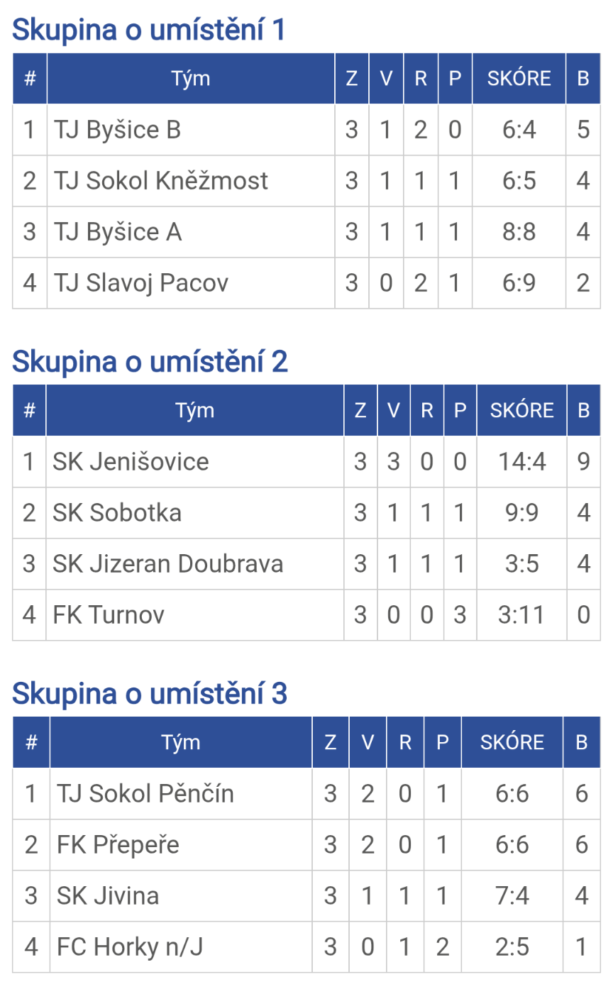Click the FK Přepeře team name
The height and width of the screenshot is (999, 613).
pyautogui.click(x=118, y=845)
